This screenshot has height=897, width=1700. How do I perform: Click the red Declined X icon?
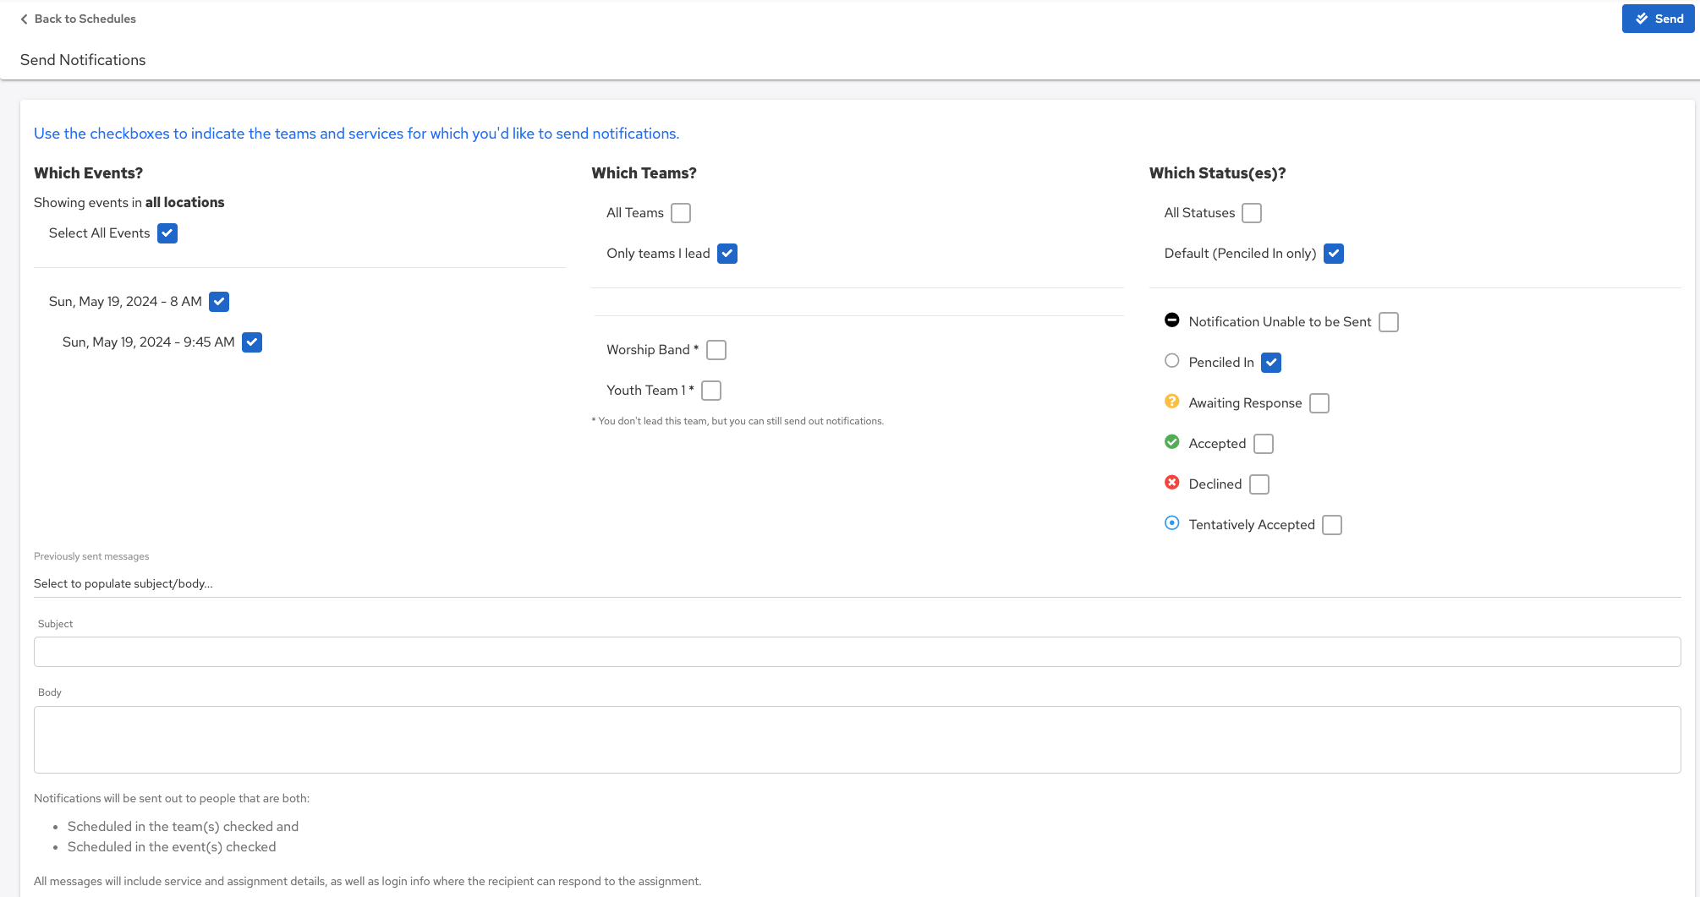tap(1171, 482)
